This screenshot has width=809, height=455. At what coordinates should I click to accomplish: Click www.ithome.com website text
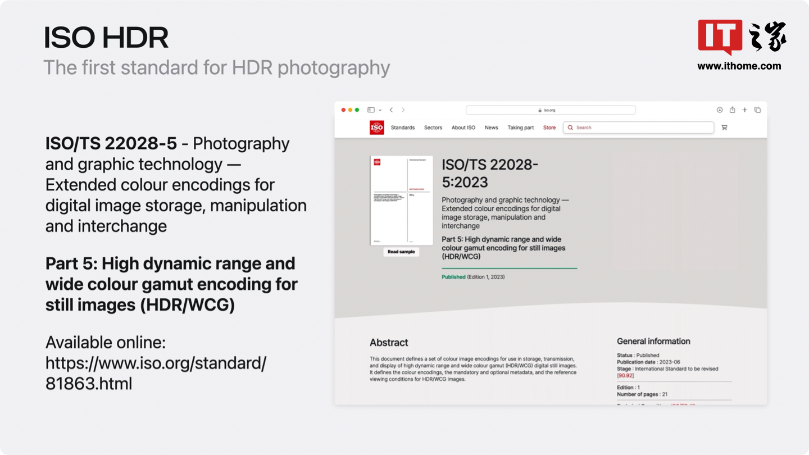click(x=739, y=66)
